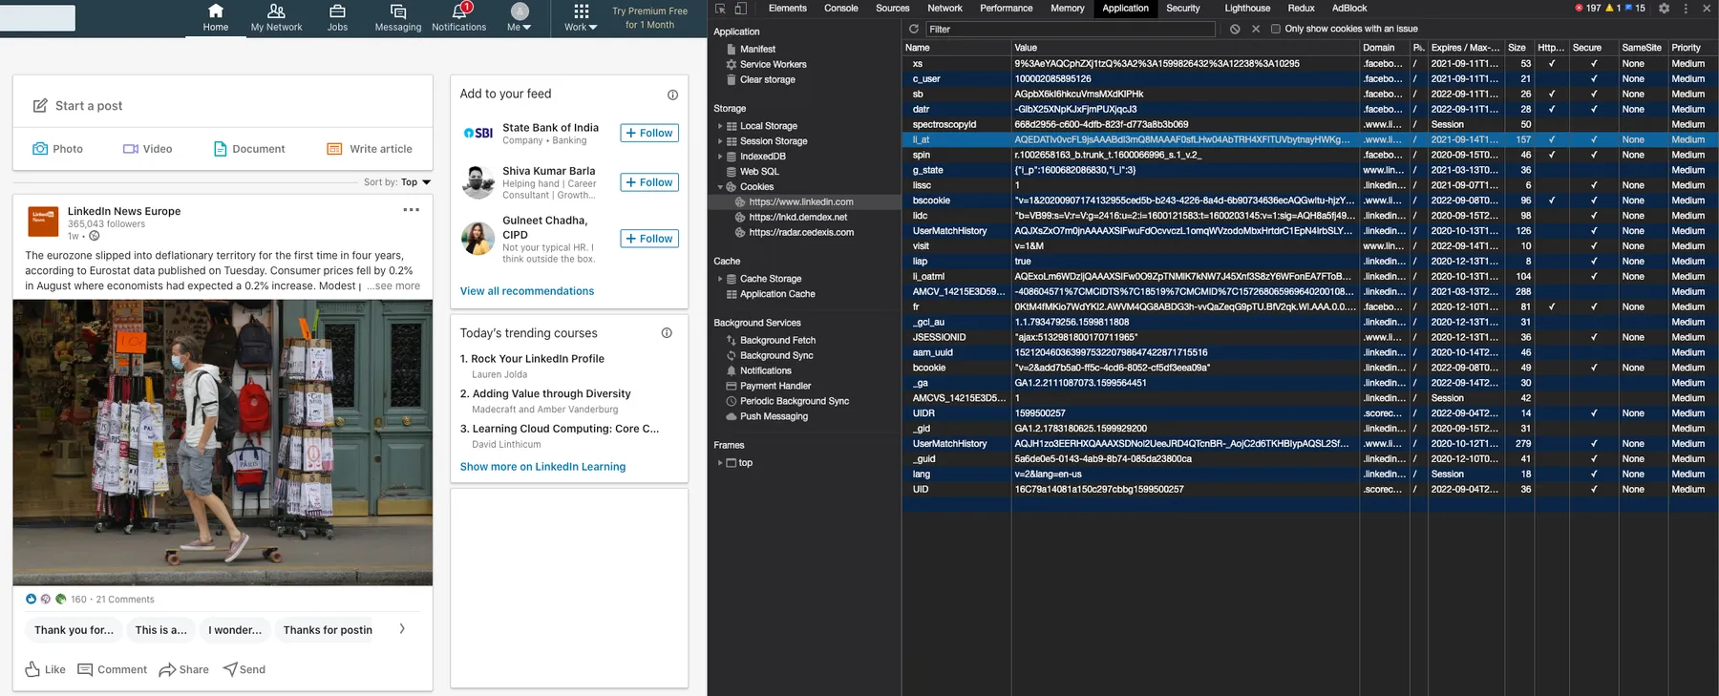Expand the IndexedDB tree node
This screenshot has height=696, width=1719.
(x=720, y=157)
